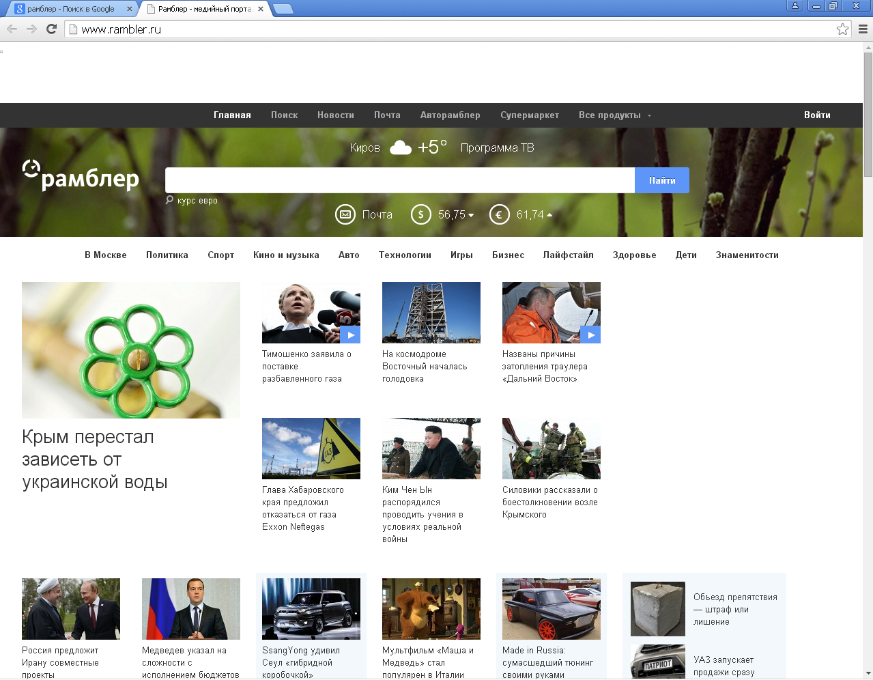The image size is (873, 680).
Task: Open the Политика category
Action: coord(167,255)
